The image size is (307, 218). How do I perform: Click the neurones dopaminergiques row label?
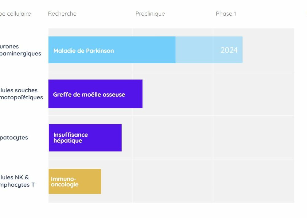(x=20, y=50)
